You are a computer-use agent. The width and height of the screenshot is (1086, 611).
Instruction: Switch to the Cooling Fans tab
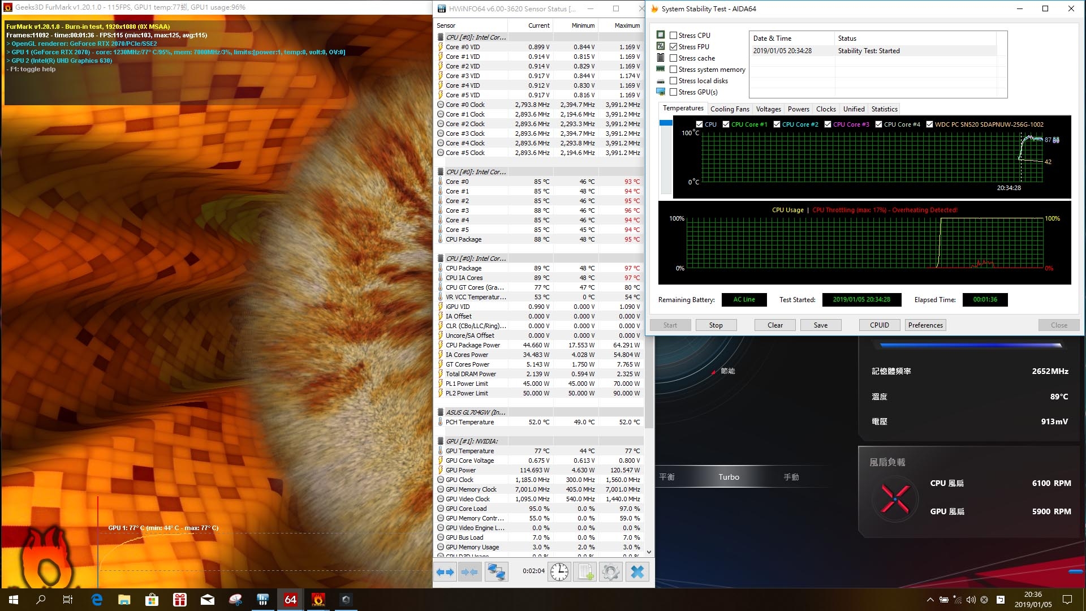tap(729, 109)
